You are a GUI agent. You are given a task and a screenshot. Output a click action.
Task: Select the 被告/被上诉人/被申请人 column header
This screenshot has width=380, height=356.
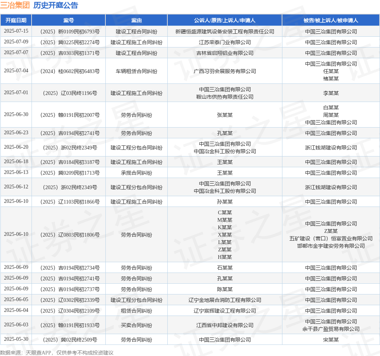click(x=331, y=20)
